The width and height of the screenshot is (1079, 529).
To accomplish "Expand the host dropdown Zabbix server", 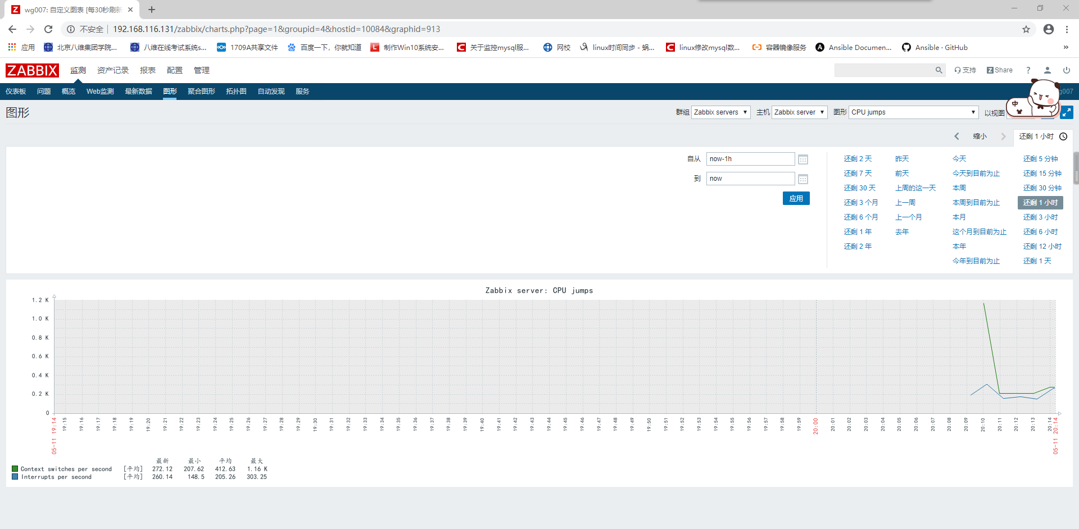I will [799, 112].
